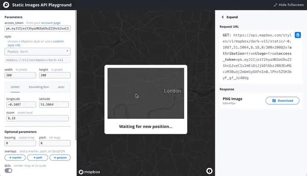Click the zoom level input field

point(37,119)
